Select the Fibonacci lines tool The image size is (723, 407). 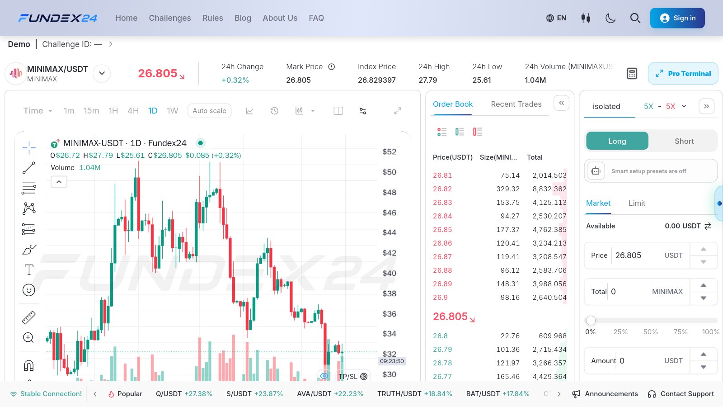click(29, 188)
